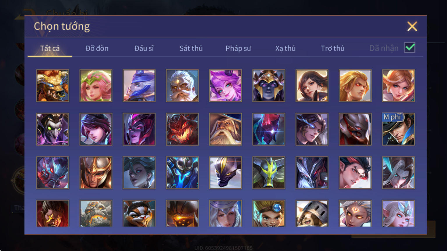Switch to the 'Pháp sư' tab
Viewport: 447px width, 251px height.
(x=238, y=48)
